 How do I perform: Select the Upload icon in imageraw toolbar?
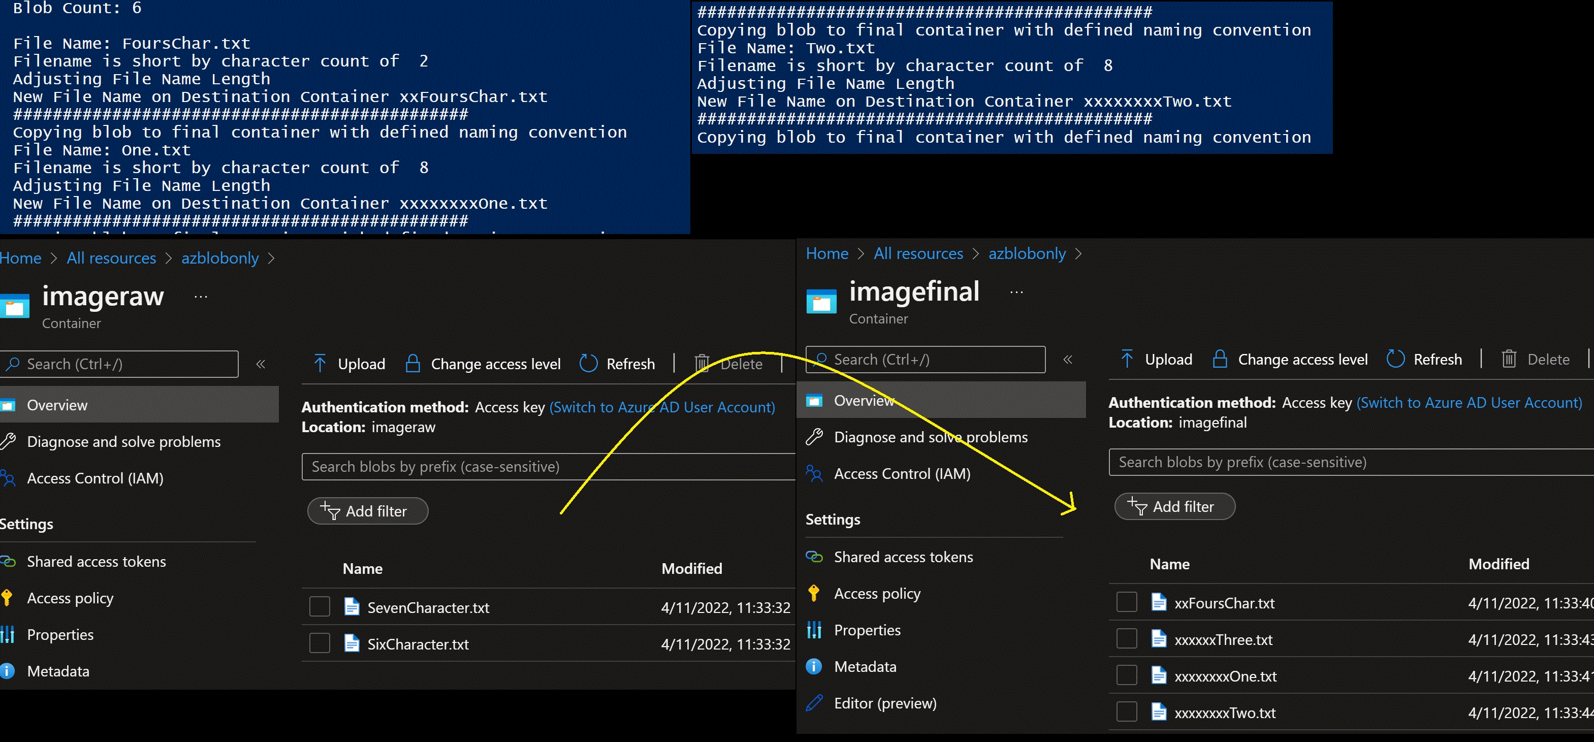click(321, 363)
